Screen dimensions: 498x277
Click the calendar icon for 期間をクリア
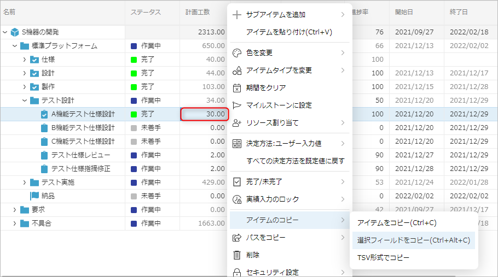pyautogui.click(x=237, y=88)
